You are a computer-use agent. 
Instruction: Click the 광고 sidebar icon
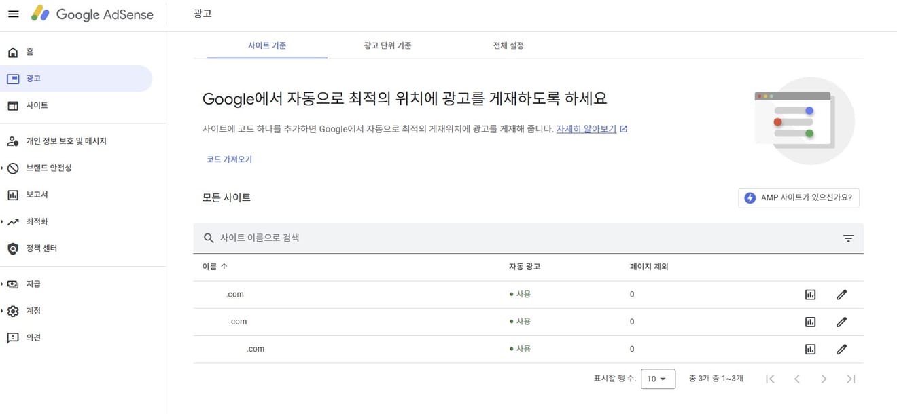(x=13, y=79)
